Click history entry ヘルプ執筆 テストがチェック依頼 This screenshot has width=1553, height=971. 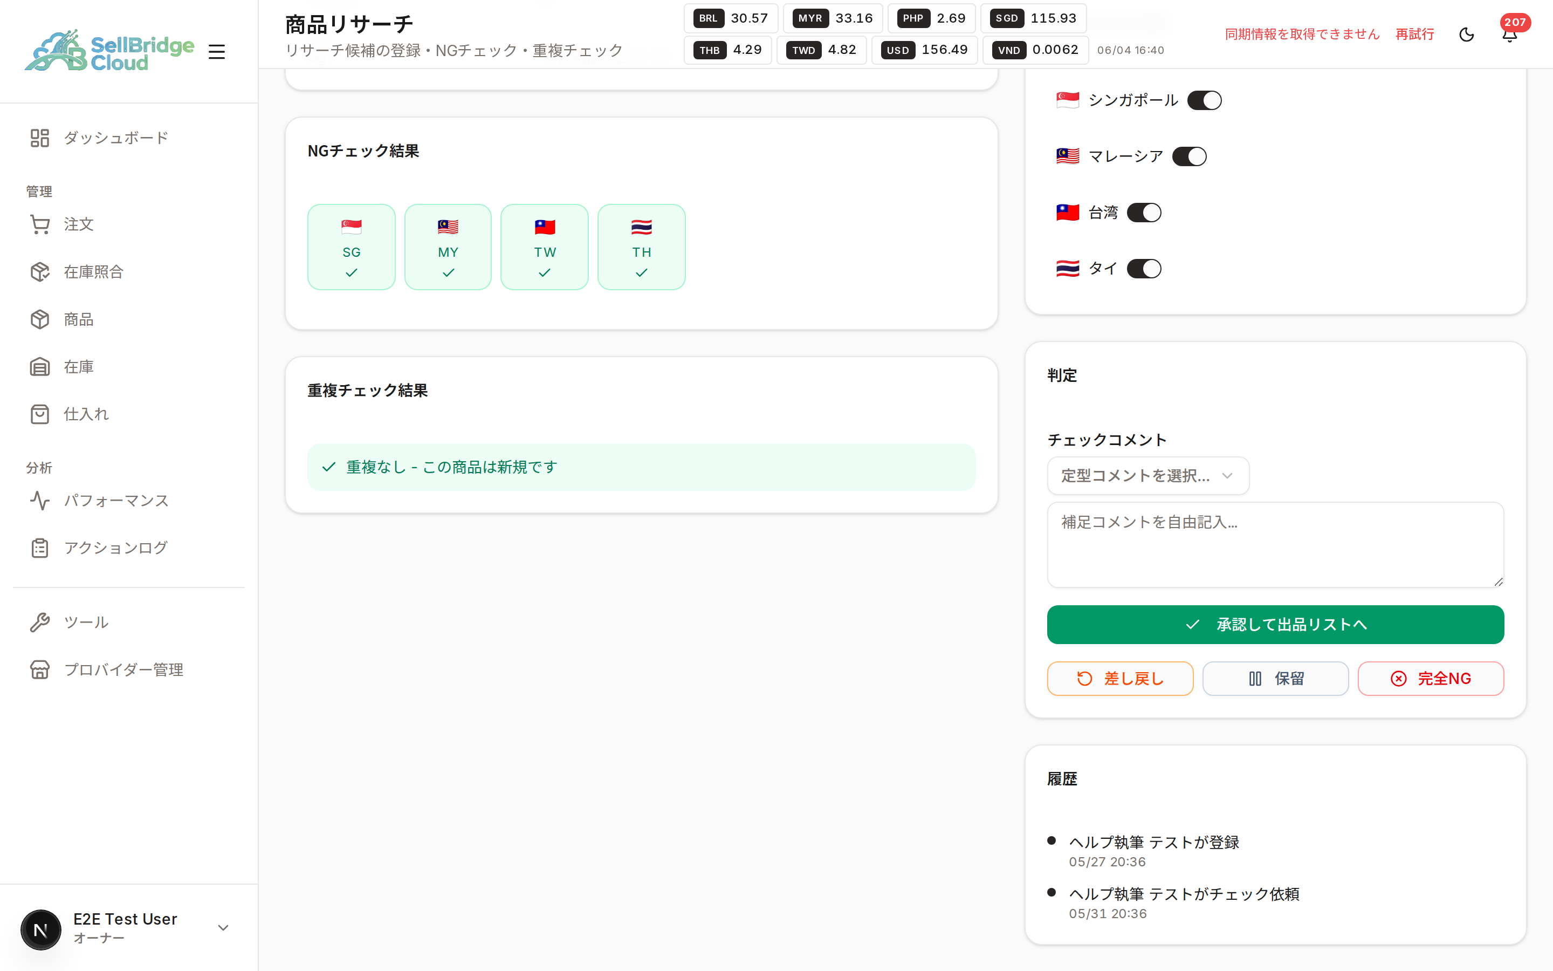1184,894
